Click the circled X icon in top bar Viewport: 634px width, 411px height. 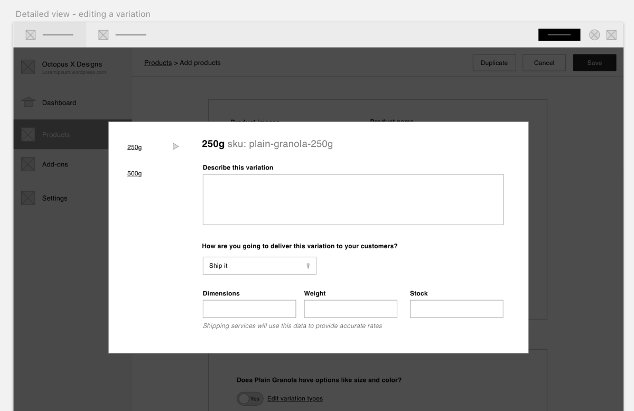[x=594, y=35]
